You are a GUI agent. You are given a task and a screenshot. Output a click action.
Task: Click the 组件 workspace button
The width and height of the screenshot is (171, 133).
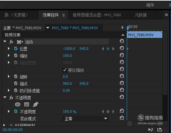150,5
